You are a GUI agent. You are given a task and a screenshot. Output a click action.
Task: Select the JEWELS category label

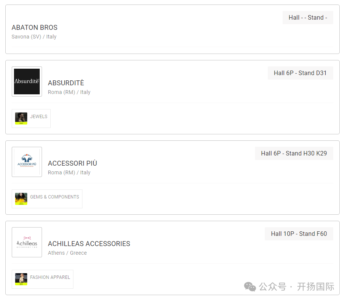pos(39,117)
